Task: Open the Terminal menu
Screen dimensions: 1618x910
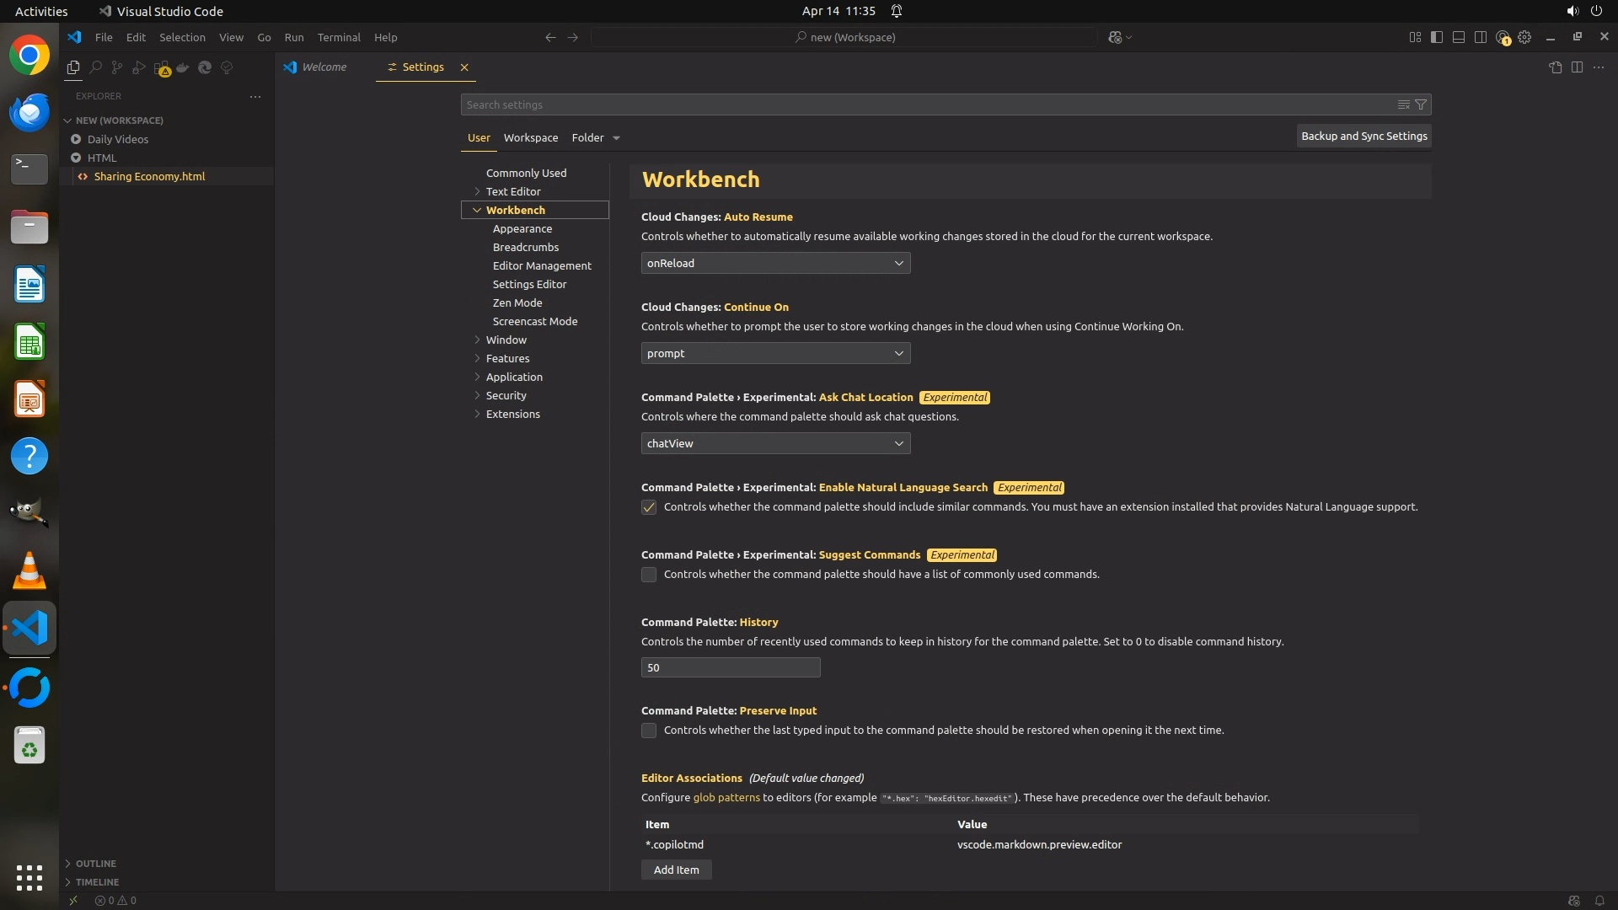Action: click(x=339, y=37)
